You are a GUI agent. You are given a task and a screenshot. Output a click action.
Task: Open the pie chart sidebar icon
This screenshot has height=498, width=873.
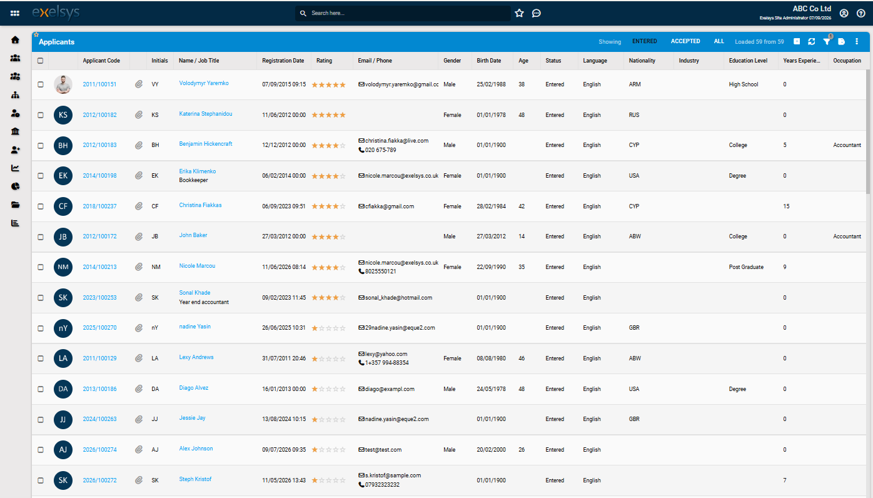pos(16,186)
